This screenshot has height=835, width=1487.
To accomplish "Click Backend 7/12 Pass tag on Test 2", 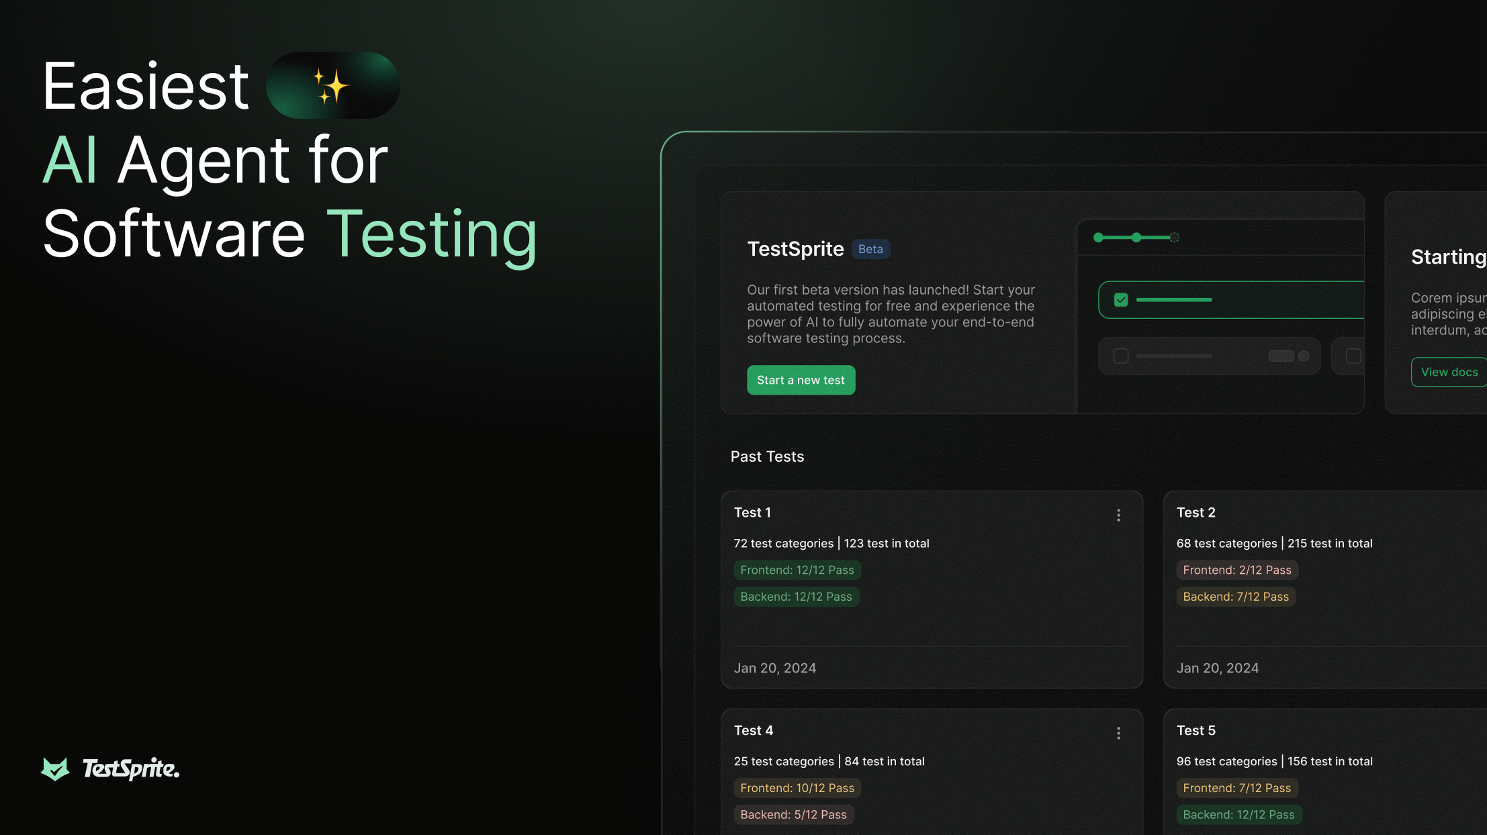I will coord(1234,596).
